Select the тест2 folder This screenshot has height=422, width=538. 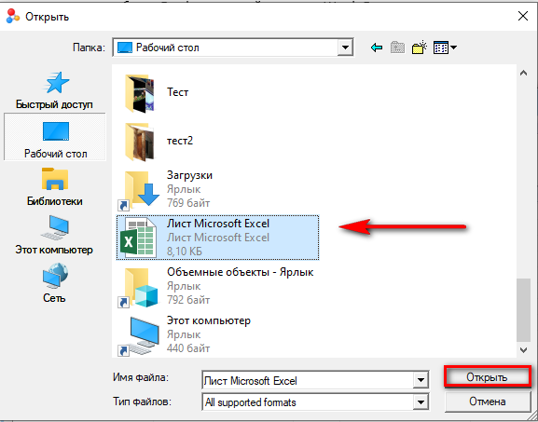point(159,141)
